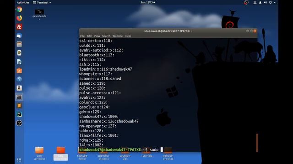Click the line 'avahi-autoipd:x:112:'
Screen dimensions: 293x164
tap(101, 50)
